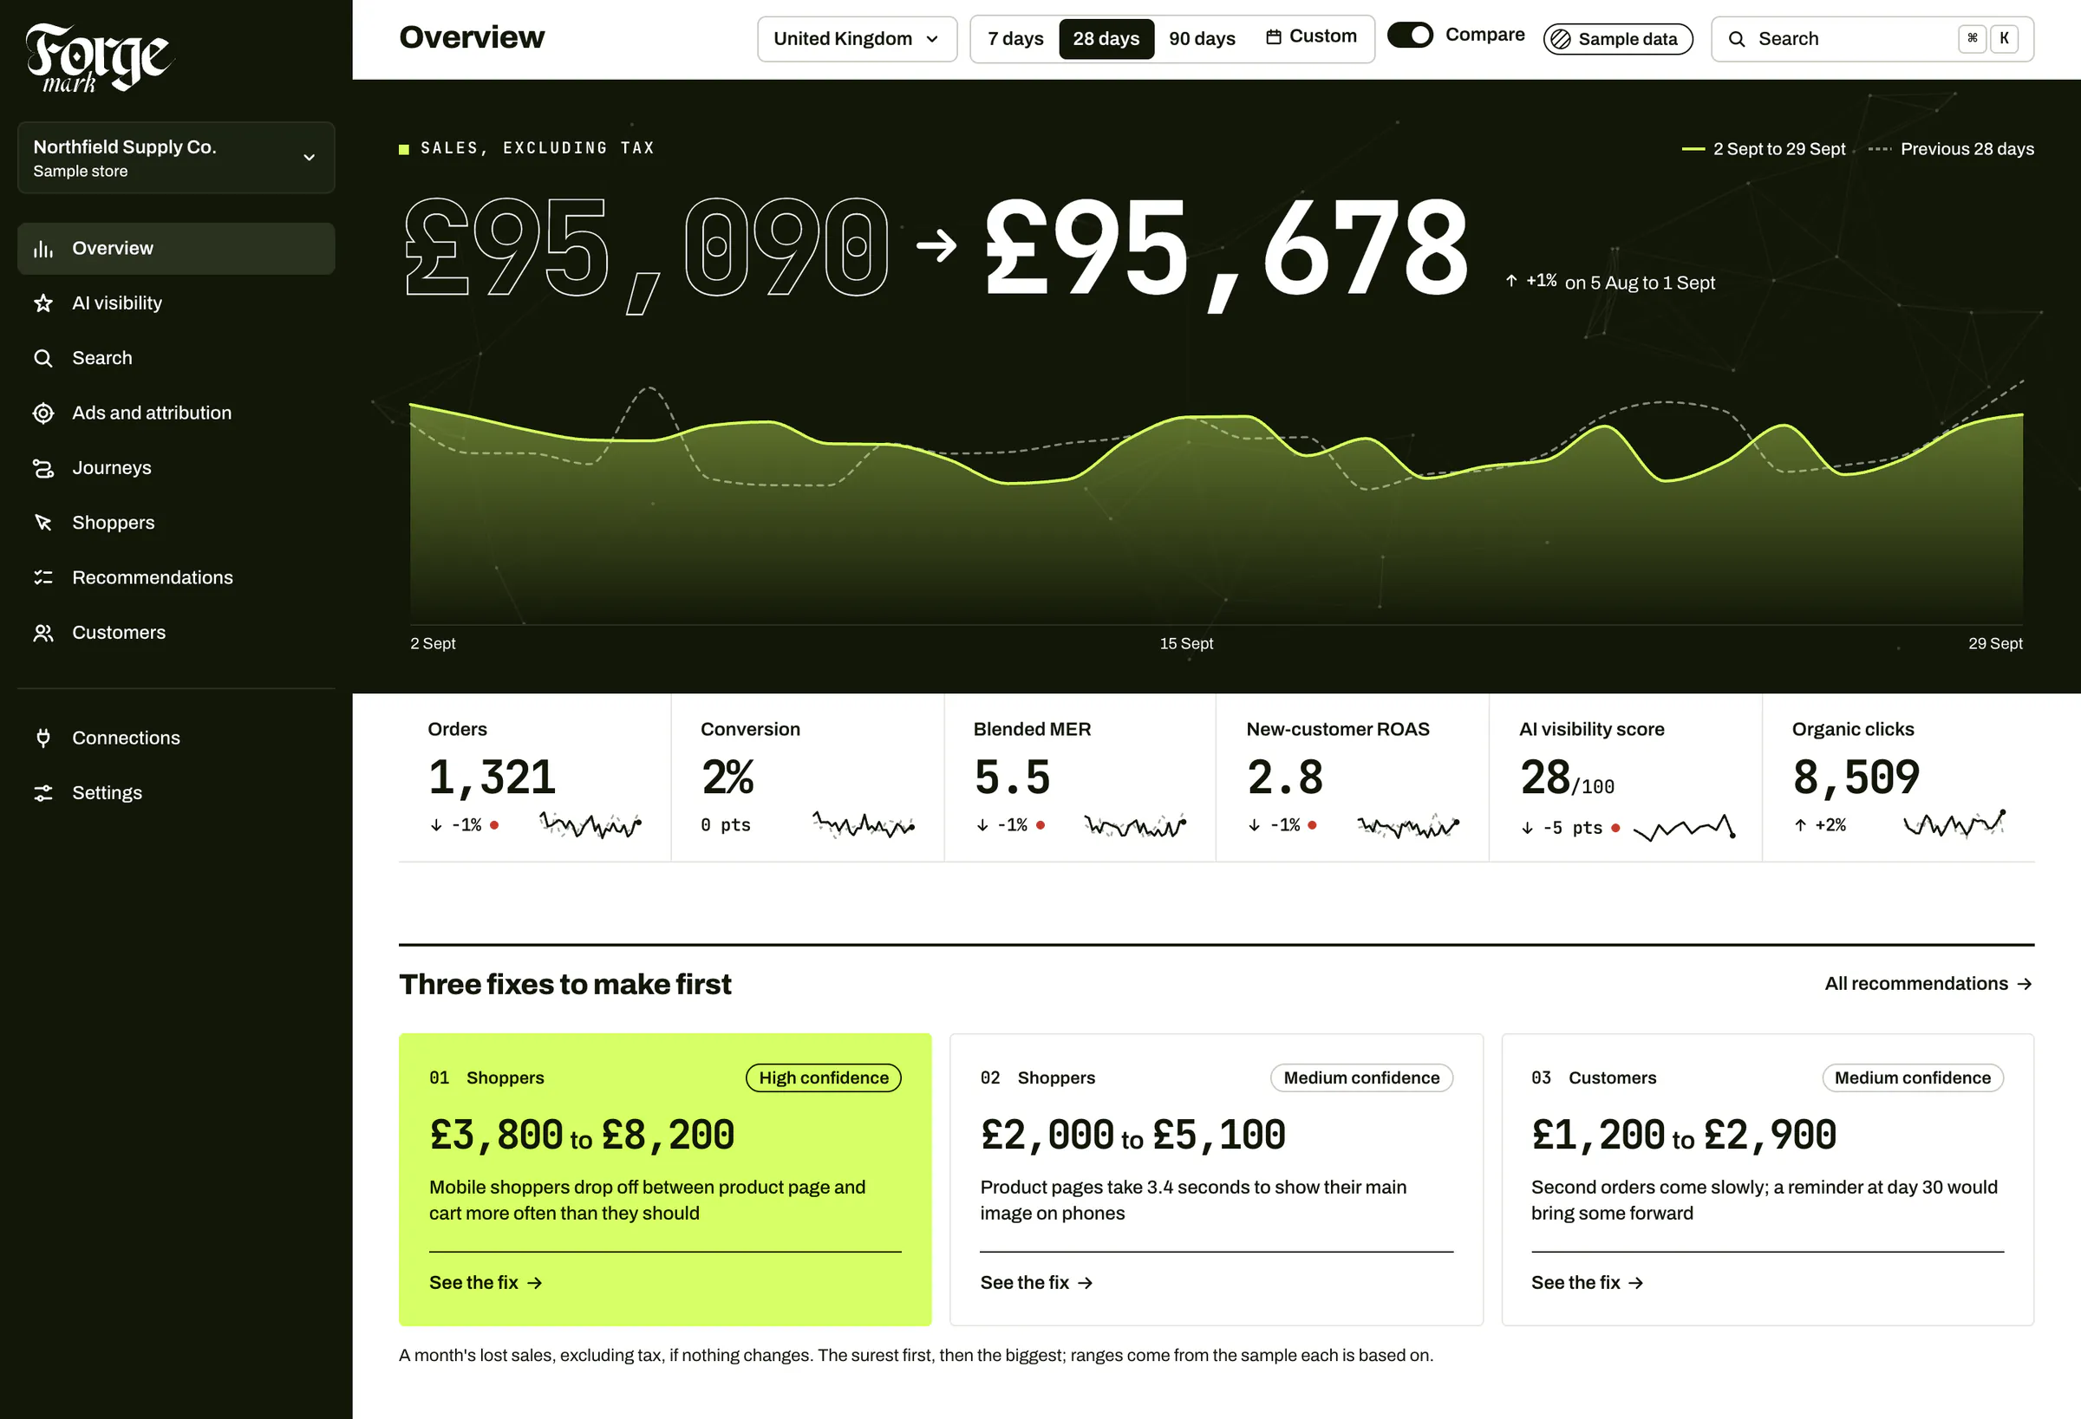Select the 7 days range tab
Image resolution: width=2081 pixels, height=1419 pixels.
click(x=1015, y=38)
